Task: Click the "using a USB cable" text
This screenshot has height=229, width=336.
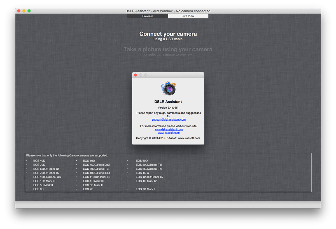Action: point(168,39)
